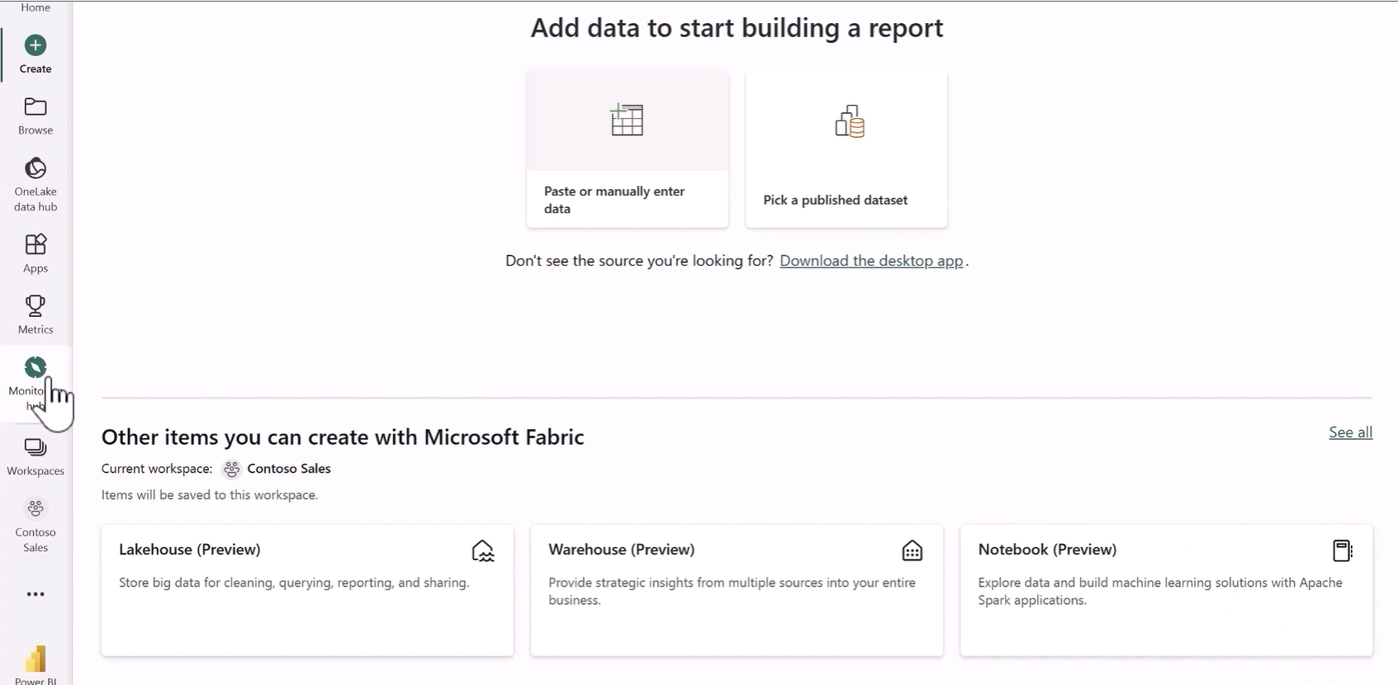Open the Monitoring hub icon
1398x685 pixels.
tap(36, 367)
